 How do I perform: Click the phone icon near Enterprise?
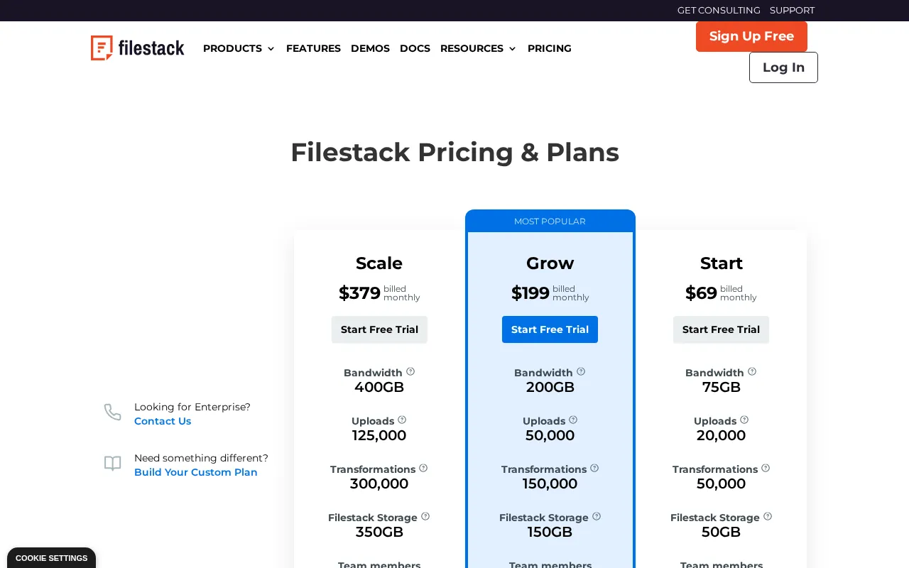click(113, 412)
